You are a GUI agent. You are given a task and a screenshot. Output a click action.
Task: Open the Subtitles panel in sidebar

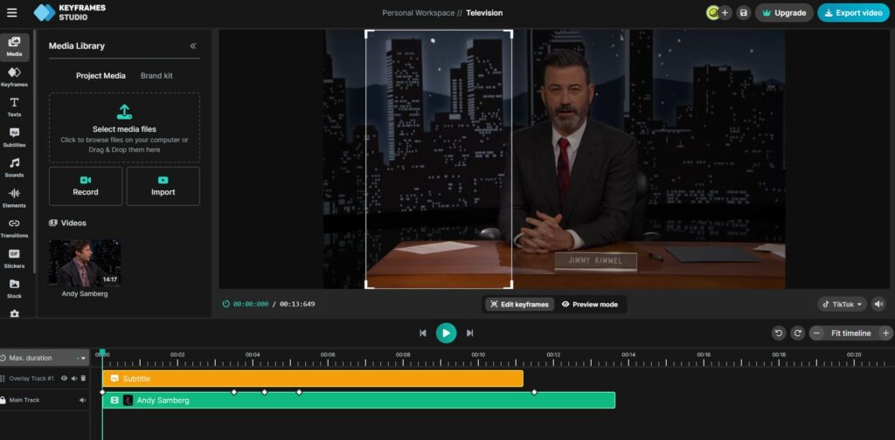(14, 137)
